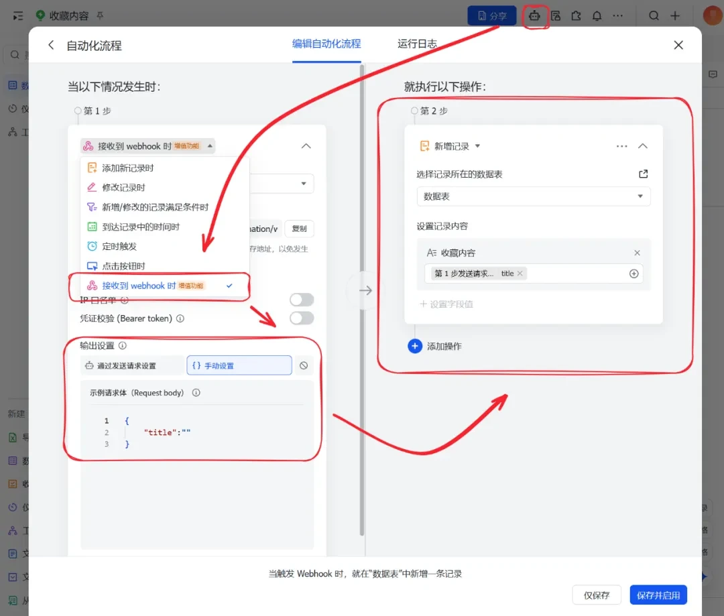Click 添加操作 to add an action
Screen dimensions: 724x616
click(x=435, y=347)
